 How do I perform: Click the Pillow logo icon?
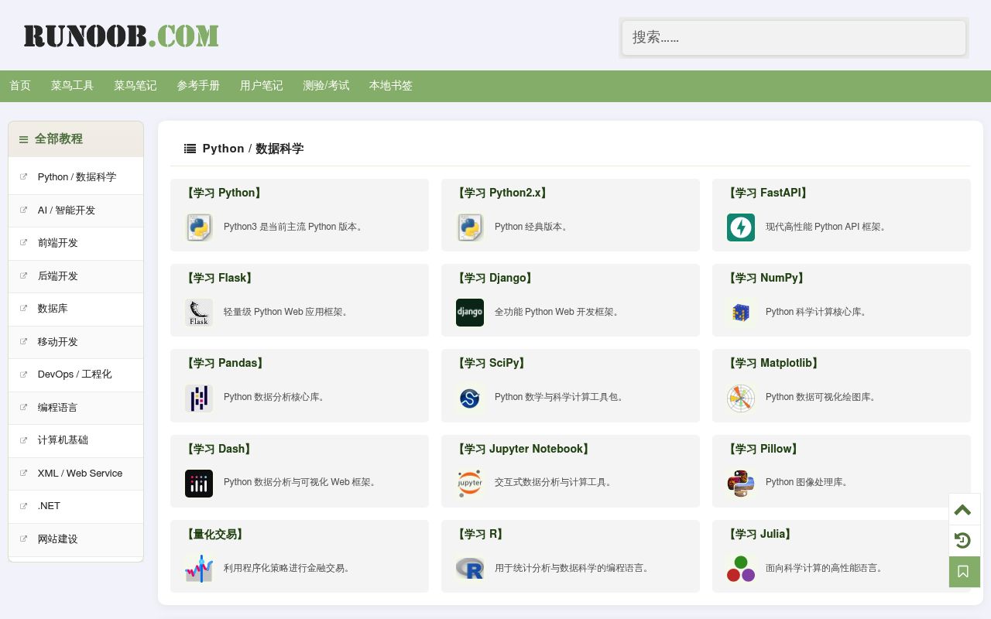[x=741, y=483]
